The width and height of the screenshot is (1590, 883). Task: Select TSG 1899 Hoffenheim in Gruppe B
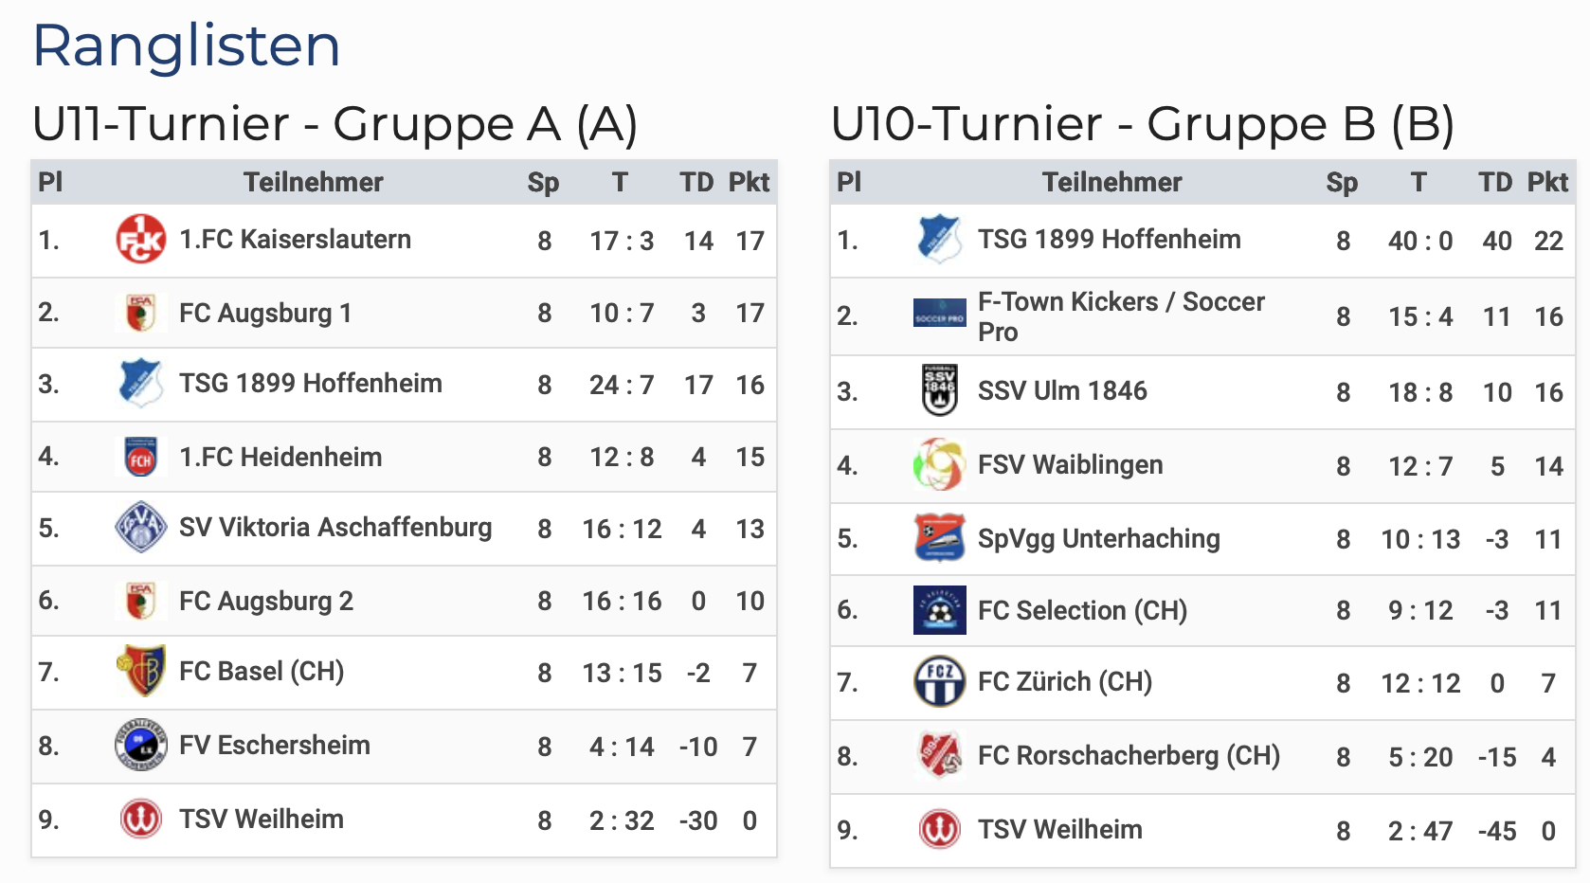pos(1109,240)
